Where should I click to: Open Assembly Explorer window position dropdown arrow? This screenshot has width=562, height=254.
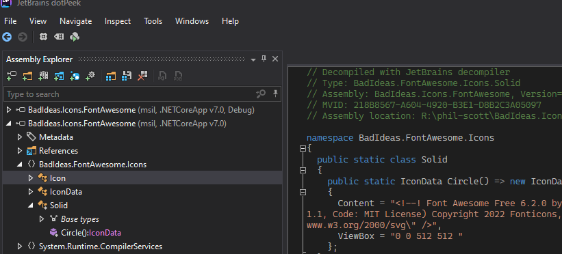click(253, 59)
